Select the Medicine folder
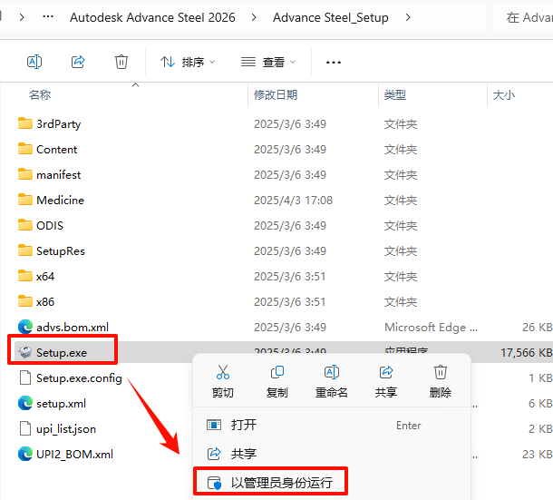The width and height of the screenshot is (553, 500). pos(51,201)
